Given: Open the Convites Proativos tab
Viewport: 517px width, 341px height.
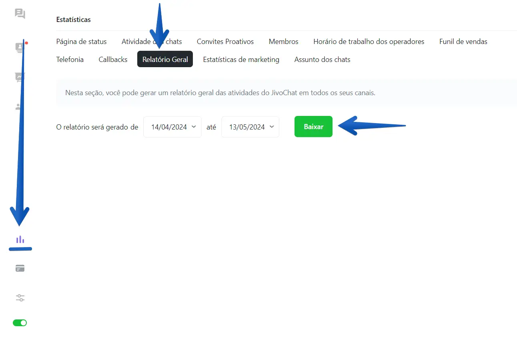Looking at the screenshot, I should tap(225, 42).
